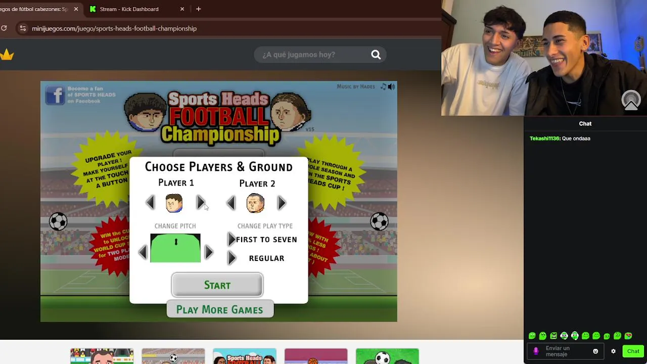Open a new browser tab

tap(198, 9)
